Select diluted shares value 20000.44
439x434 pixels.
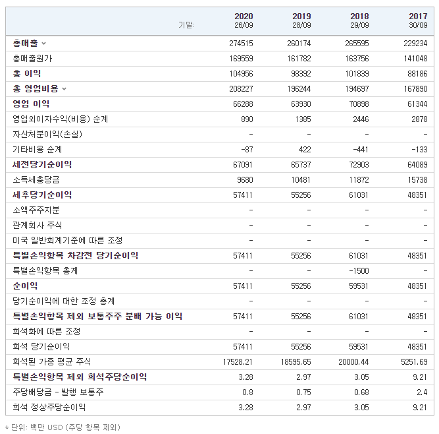click(x=353, y=362)
